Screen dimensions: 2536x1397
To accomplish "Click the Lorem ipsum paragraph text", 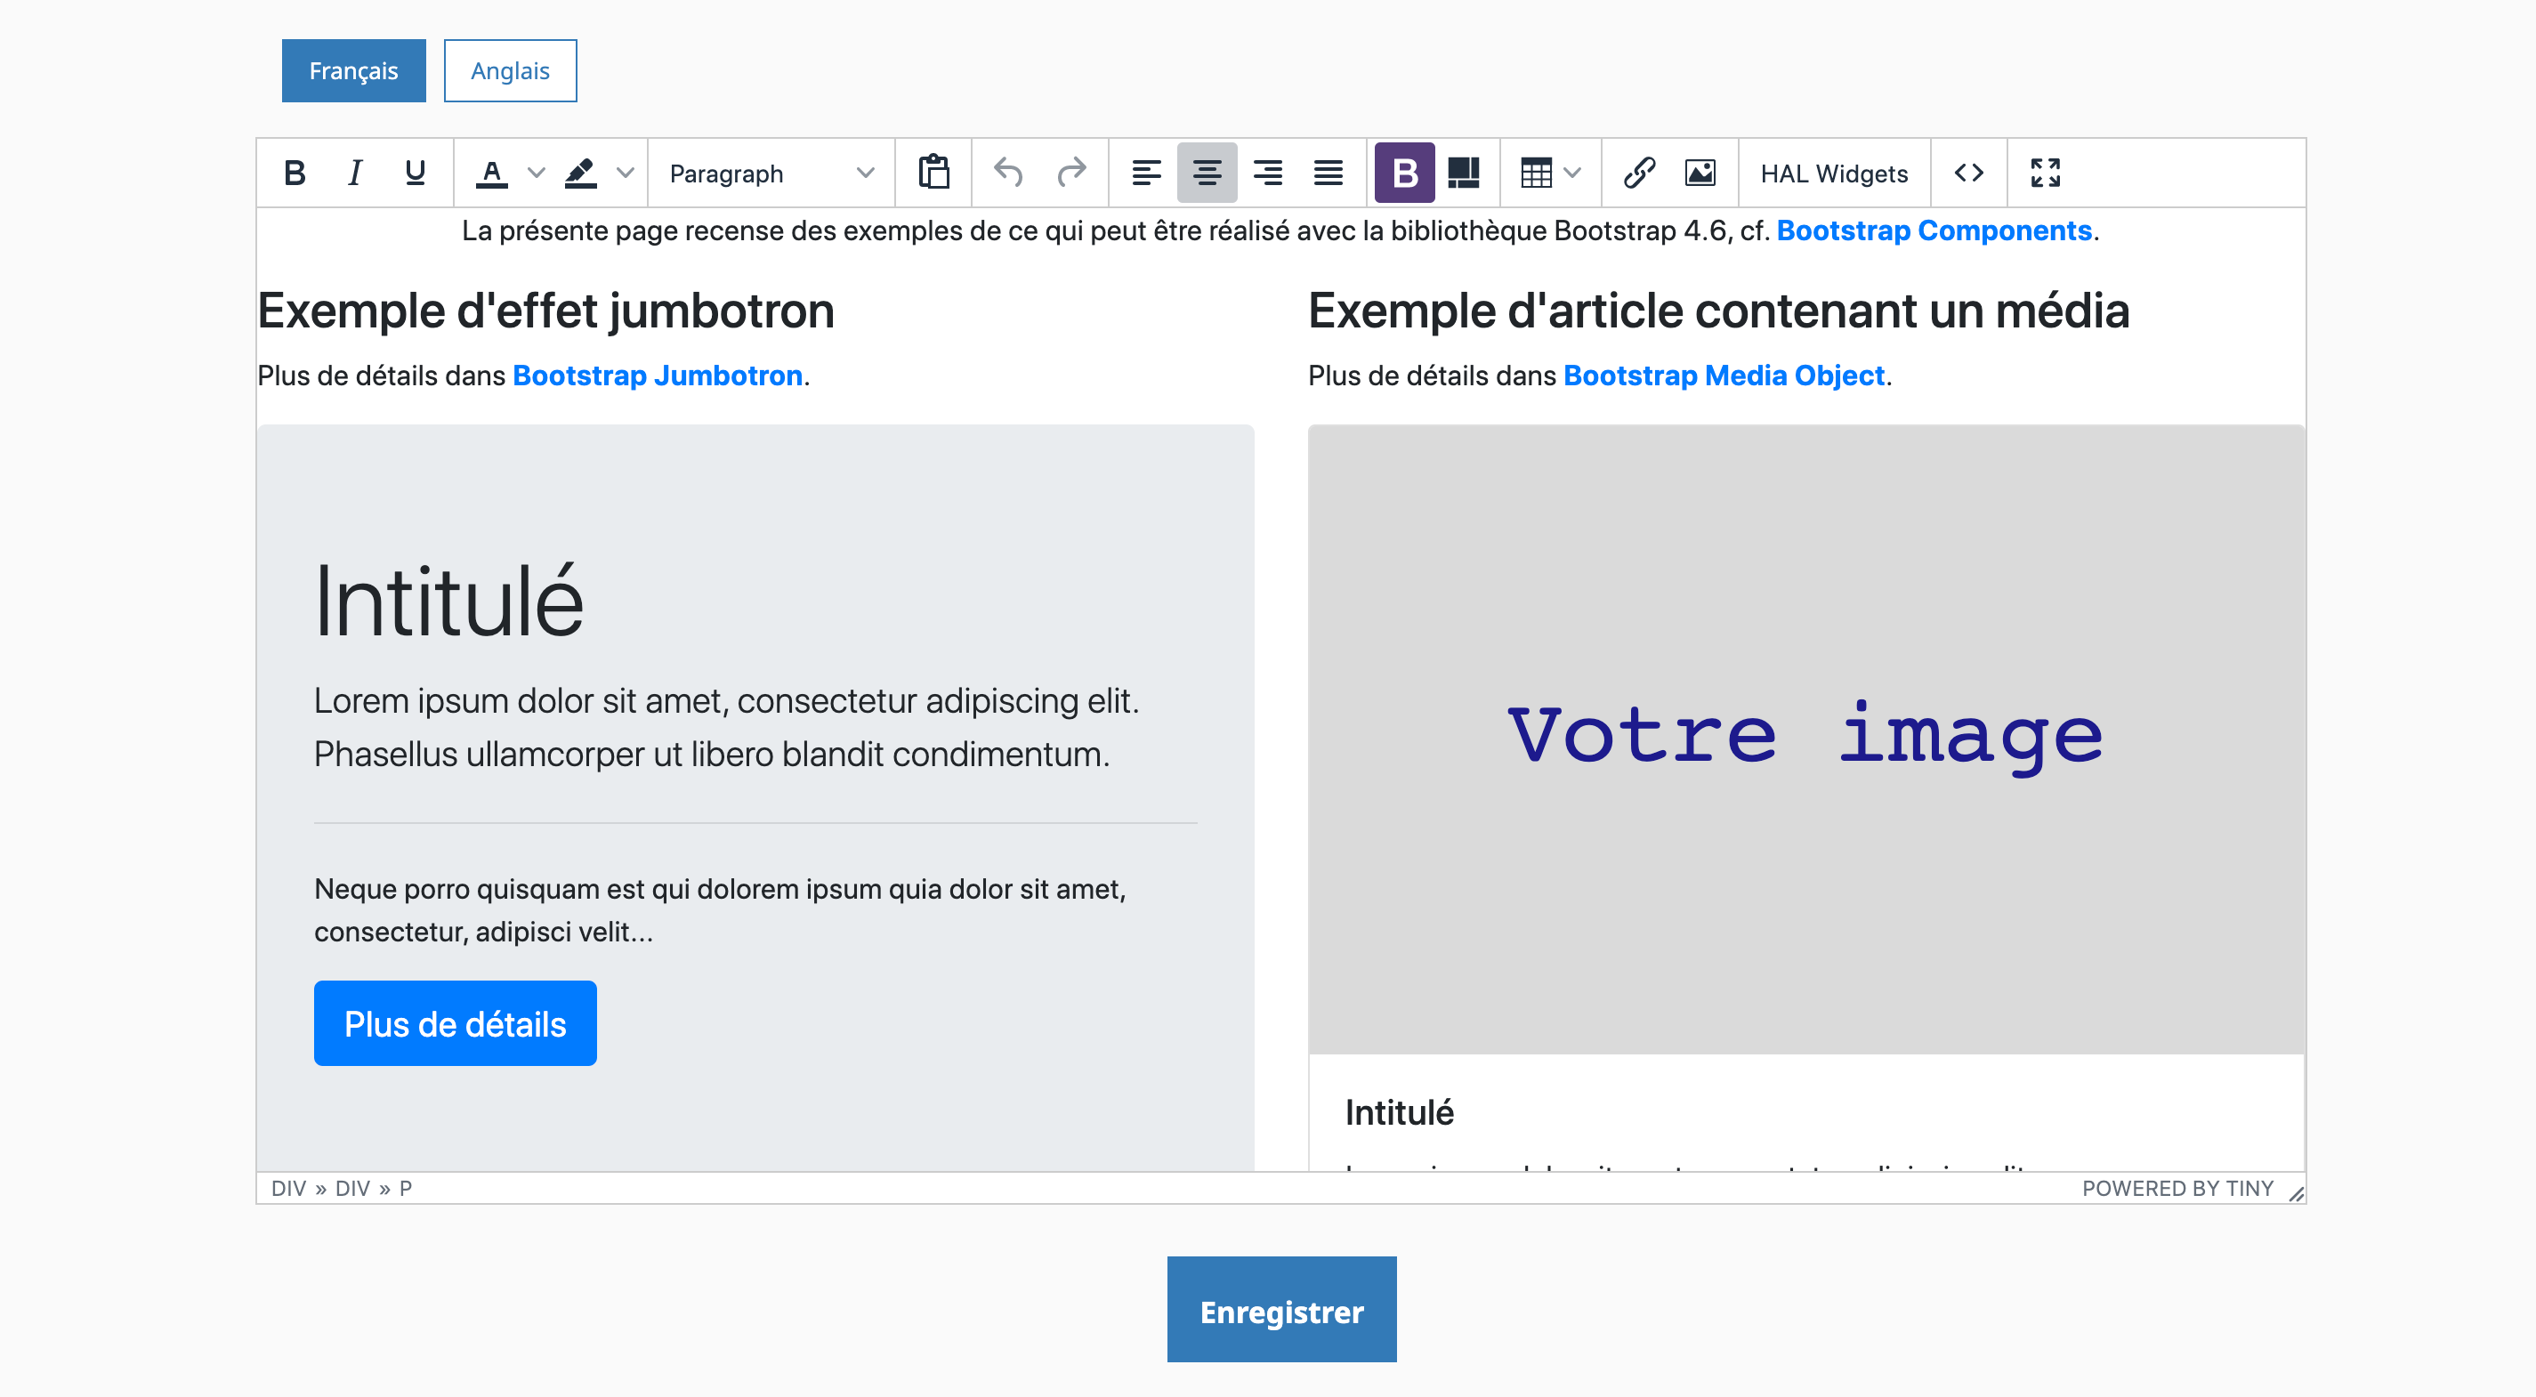I will [726, 728].
